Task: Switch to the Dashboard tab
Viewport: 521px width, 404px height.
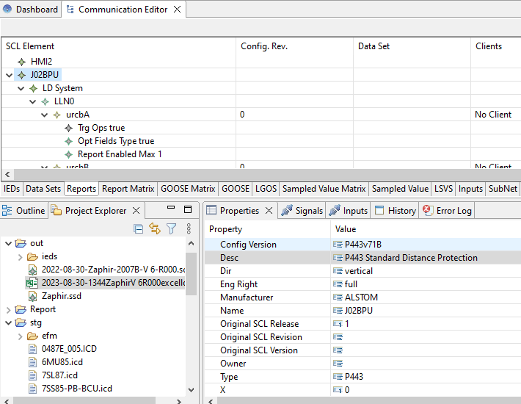Action: (x=31, y=10)
